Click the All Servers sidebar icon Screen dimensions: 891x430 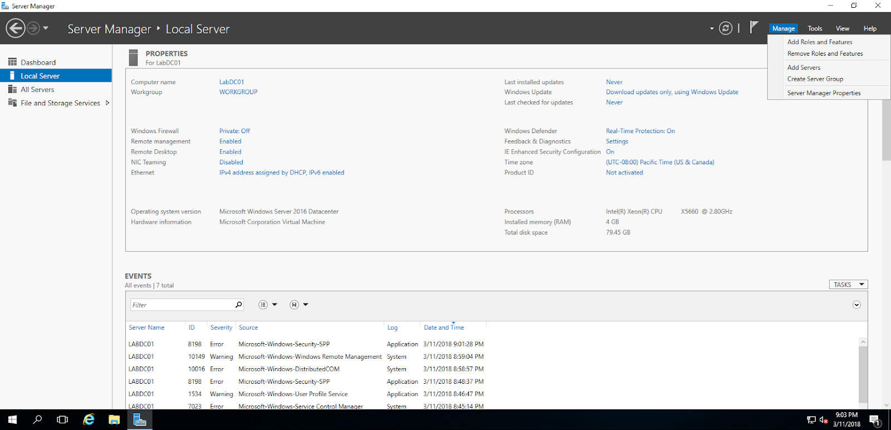coord(12,89)
